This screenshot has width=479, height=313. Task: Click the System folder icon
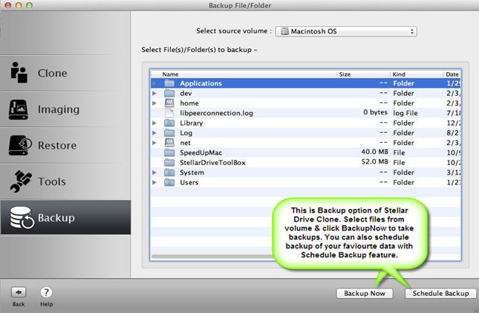pyautogui.click(x=169, y=172)
